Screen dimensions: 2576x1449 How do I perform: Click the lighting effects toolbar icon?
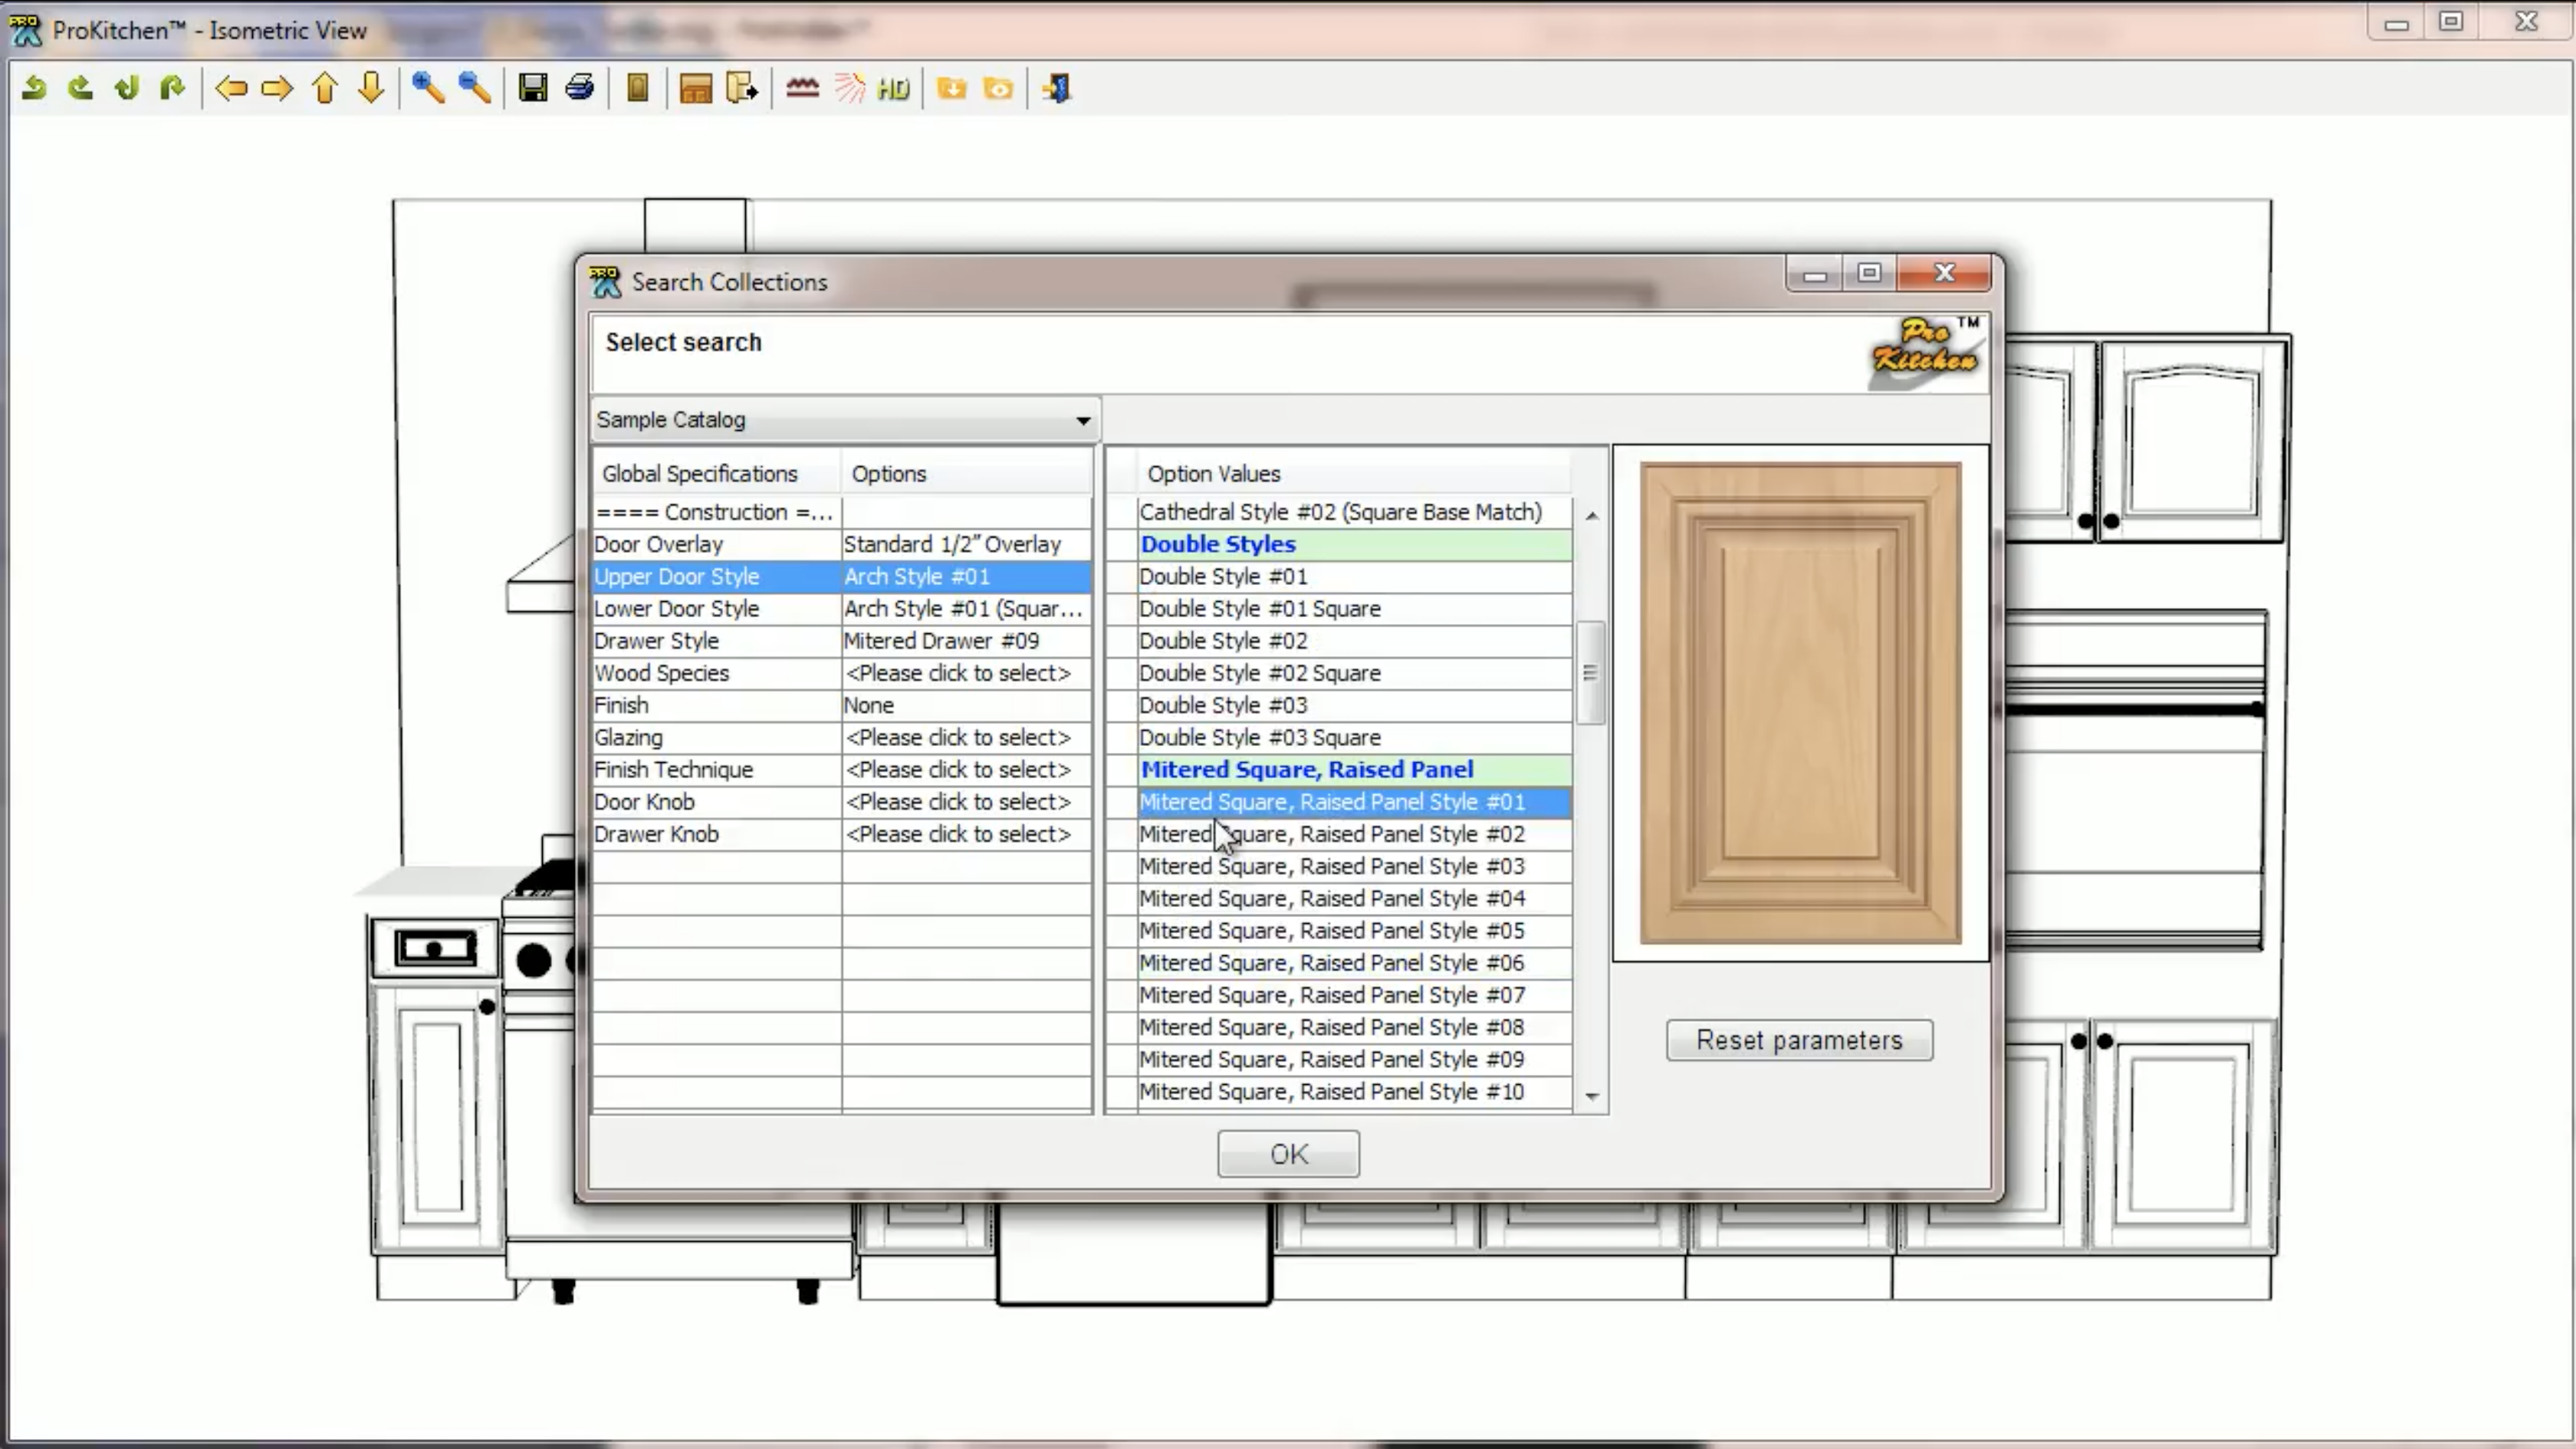[x=849, y=88]
